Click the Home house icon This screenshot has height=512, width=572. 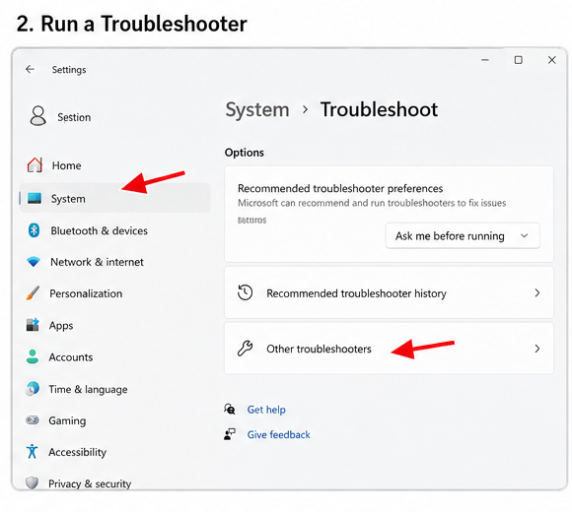click(35, 165)
